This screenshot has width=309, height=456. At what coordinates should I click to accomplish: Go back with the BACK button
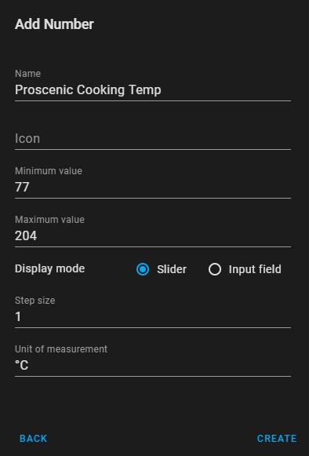tap(33, 439)
